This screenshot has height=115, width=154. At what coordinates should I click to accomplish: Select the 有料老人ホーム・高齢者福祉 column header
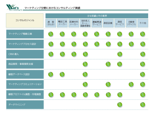tap(85, 23)
